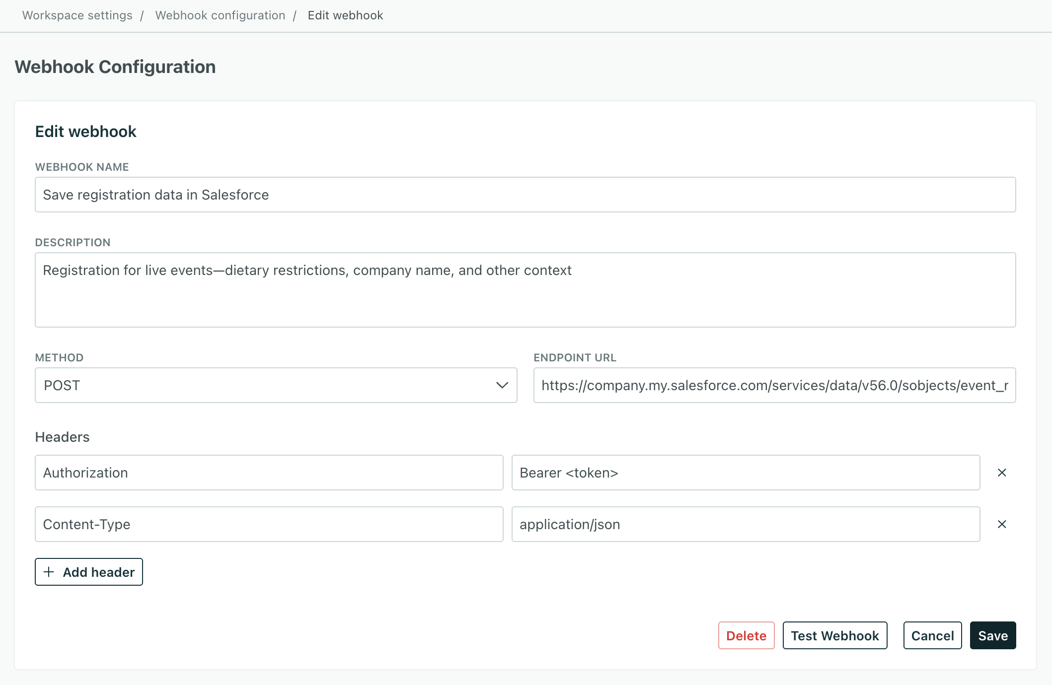Select the WEBHOOK NAME input field

coord(525,195)
